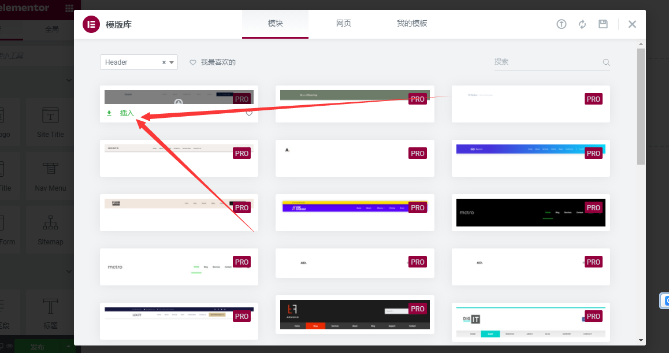The height and width of the screenshot is (353, 669).
Task: Open the Elementor widgets menu grid icon
Action: 68,9
